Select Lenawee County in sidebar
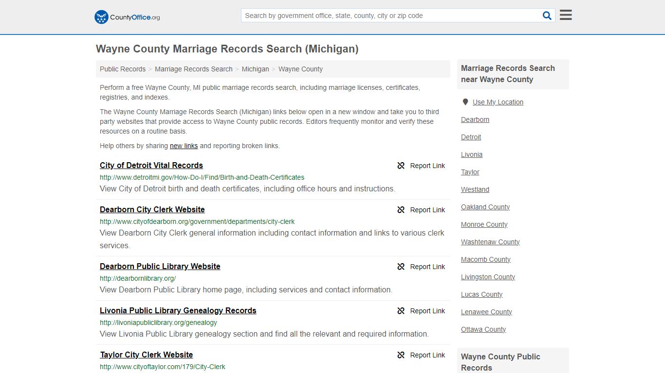This screenshot has height=373, width=665. [x=486, y=312]
